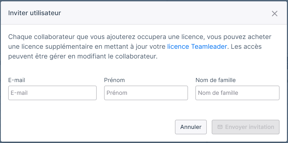This screenshot has height=143, width=288.
Task: Click blank footer space left of Annuler
Action: point(88,127)
